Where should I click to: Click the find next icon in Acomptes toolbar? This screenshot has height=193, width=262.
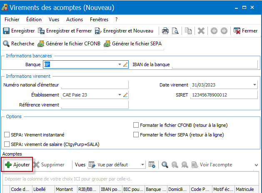[185, 165]
